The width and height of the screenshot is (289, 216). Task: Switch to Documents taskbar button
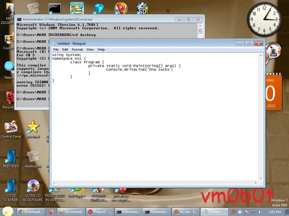[x=71, y=212]
